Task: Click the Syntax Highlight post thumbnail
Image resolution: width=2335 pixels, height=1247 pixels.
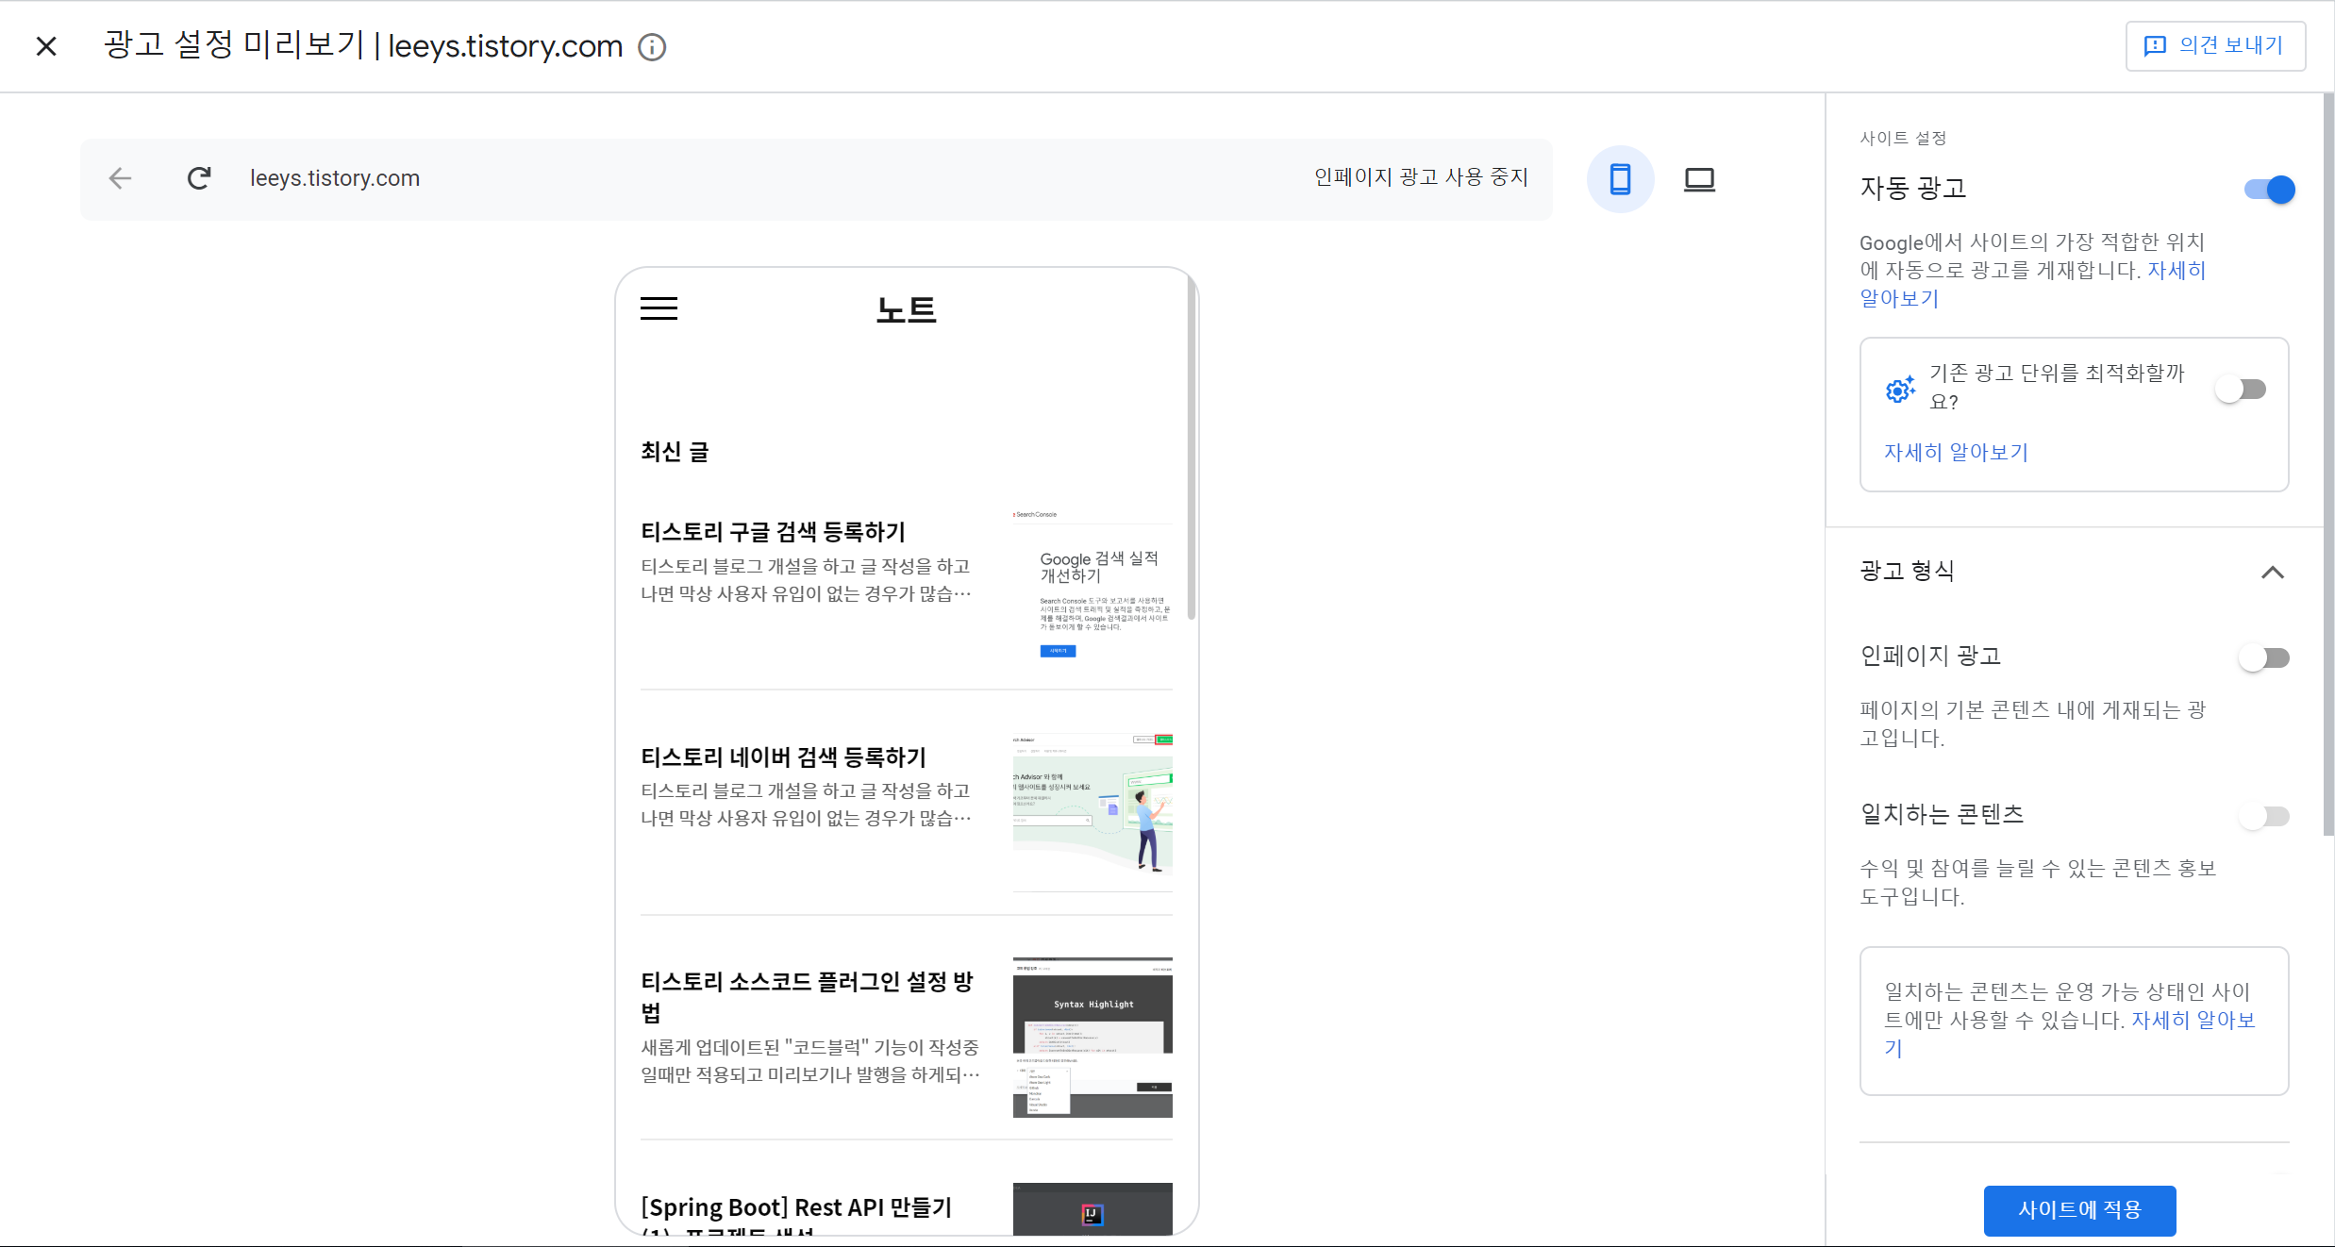Action: click(x=1092, y=1037)
